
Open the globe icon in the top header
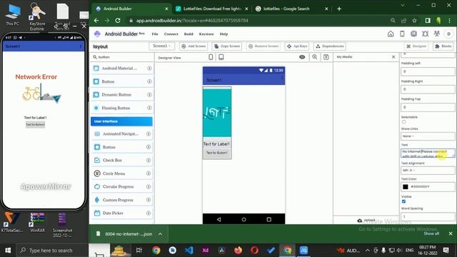413,34
